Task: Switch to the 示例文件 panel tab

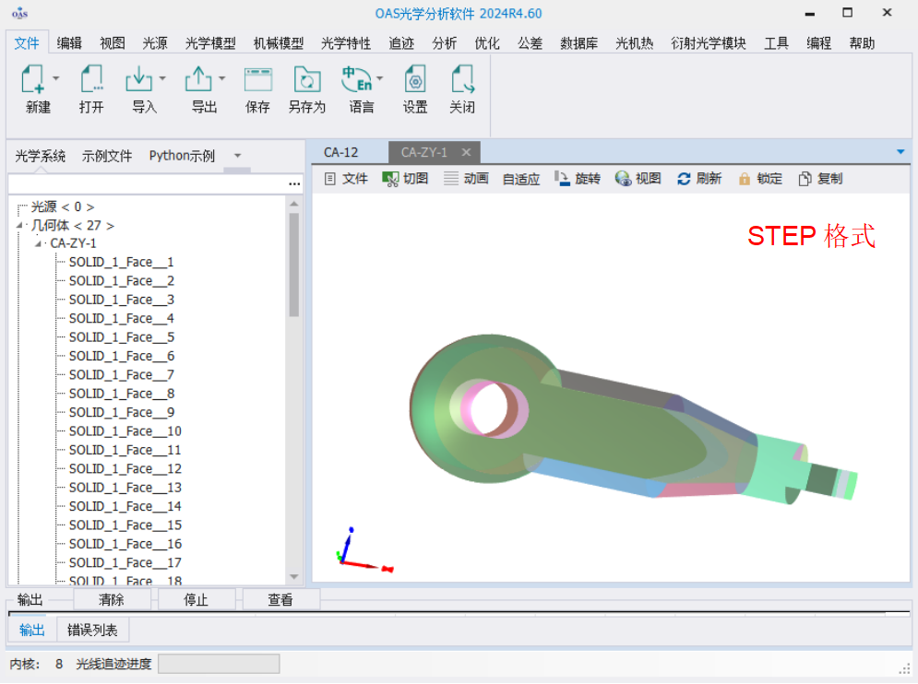Action: tap(107, 156)
